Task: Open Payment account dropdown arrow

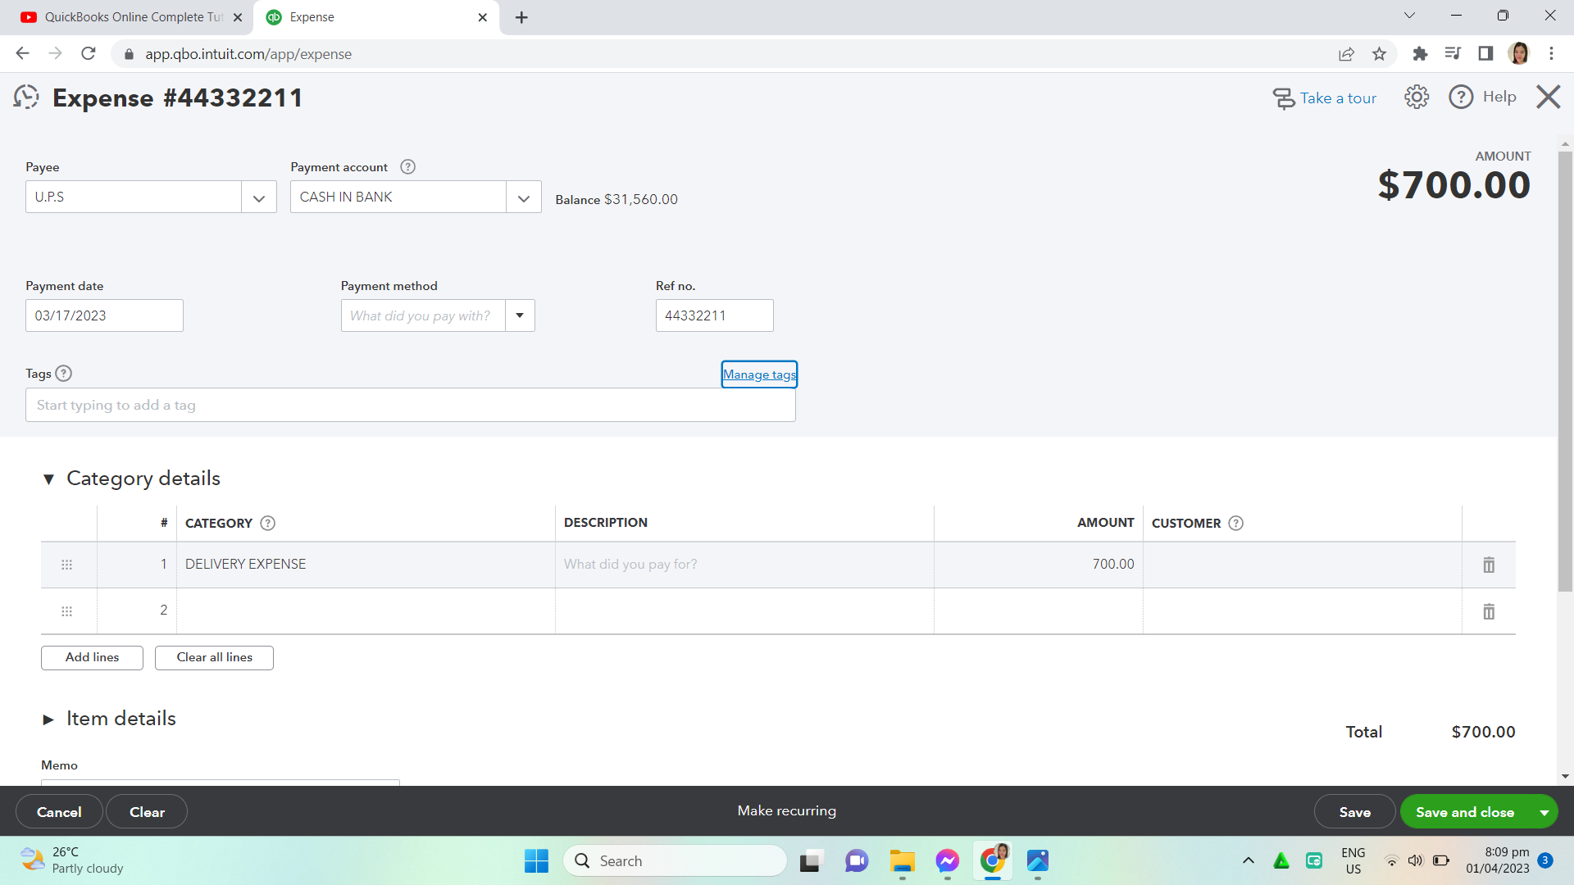Action: click(x=524, y=197)
